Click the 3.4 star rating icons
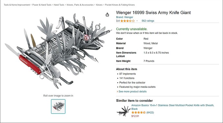 pos(127,21)
